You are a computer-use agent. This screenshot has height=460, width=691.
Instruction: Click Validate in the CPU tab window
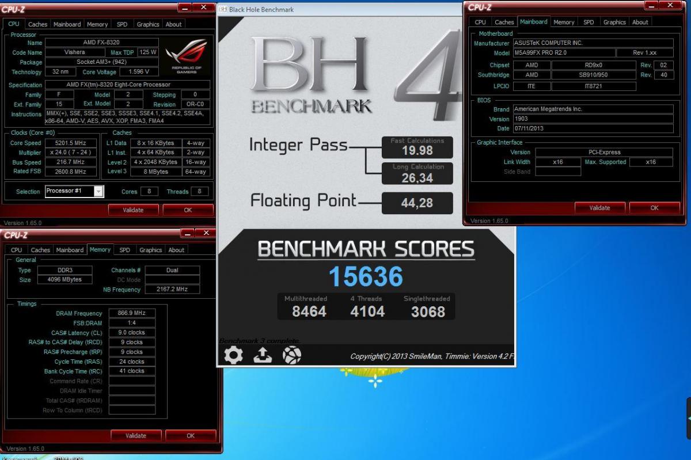[x=133, y=210]
